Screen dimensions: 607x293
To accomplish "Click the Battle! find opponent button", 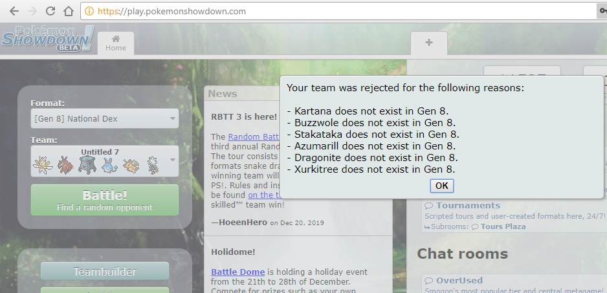I will [104, 201].
